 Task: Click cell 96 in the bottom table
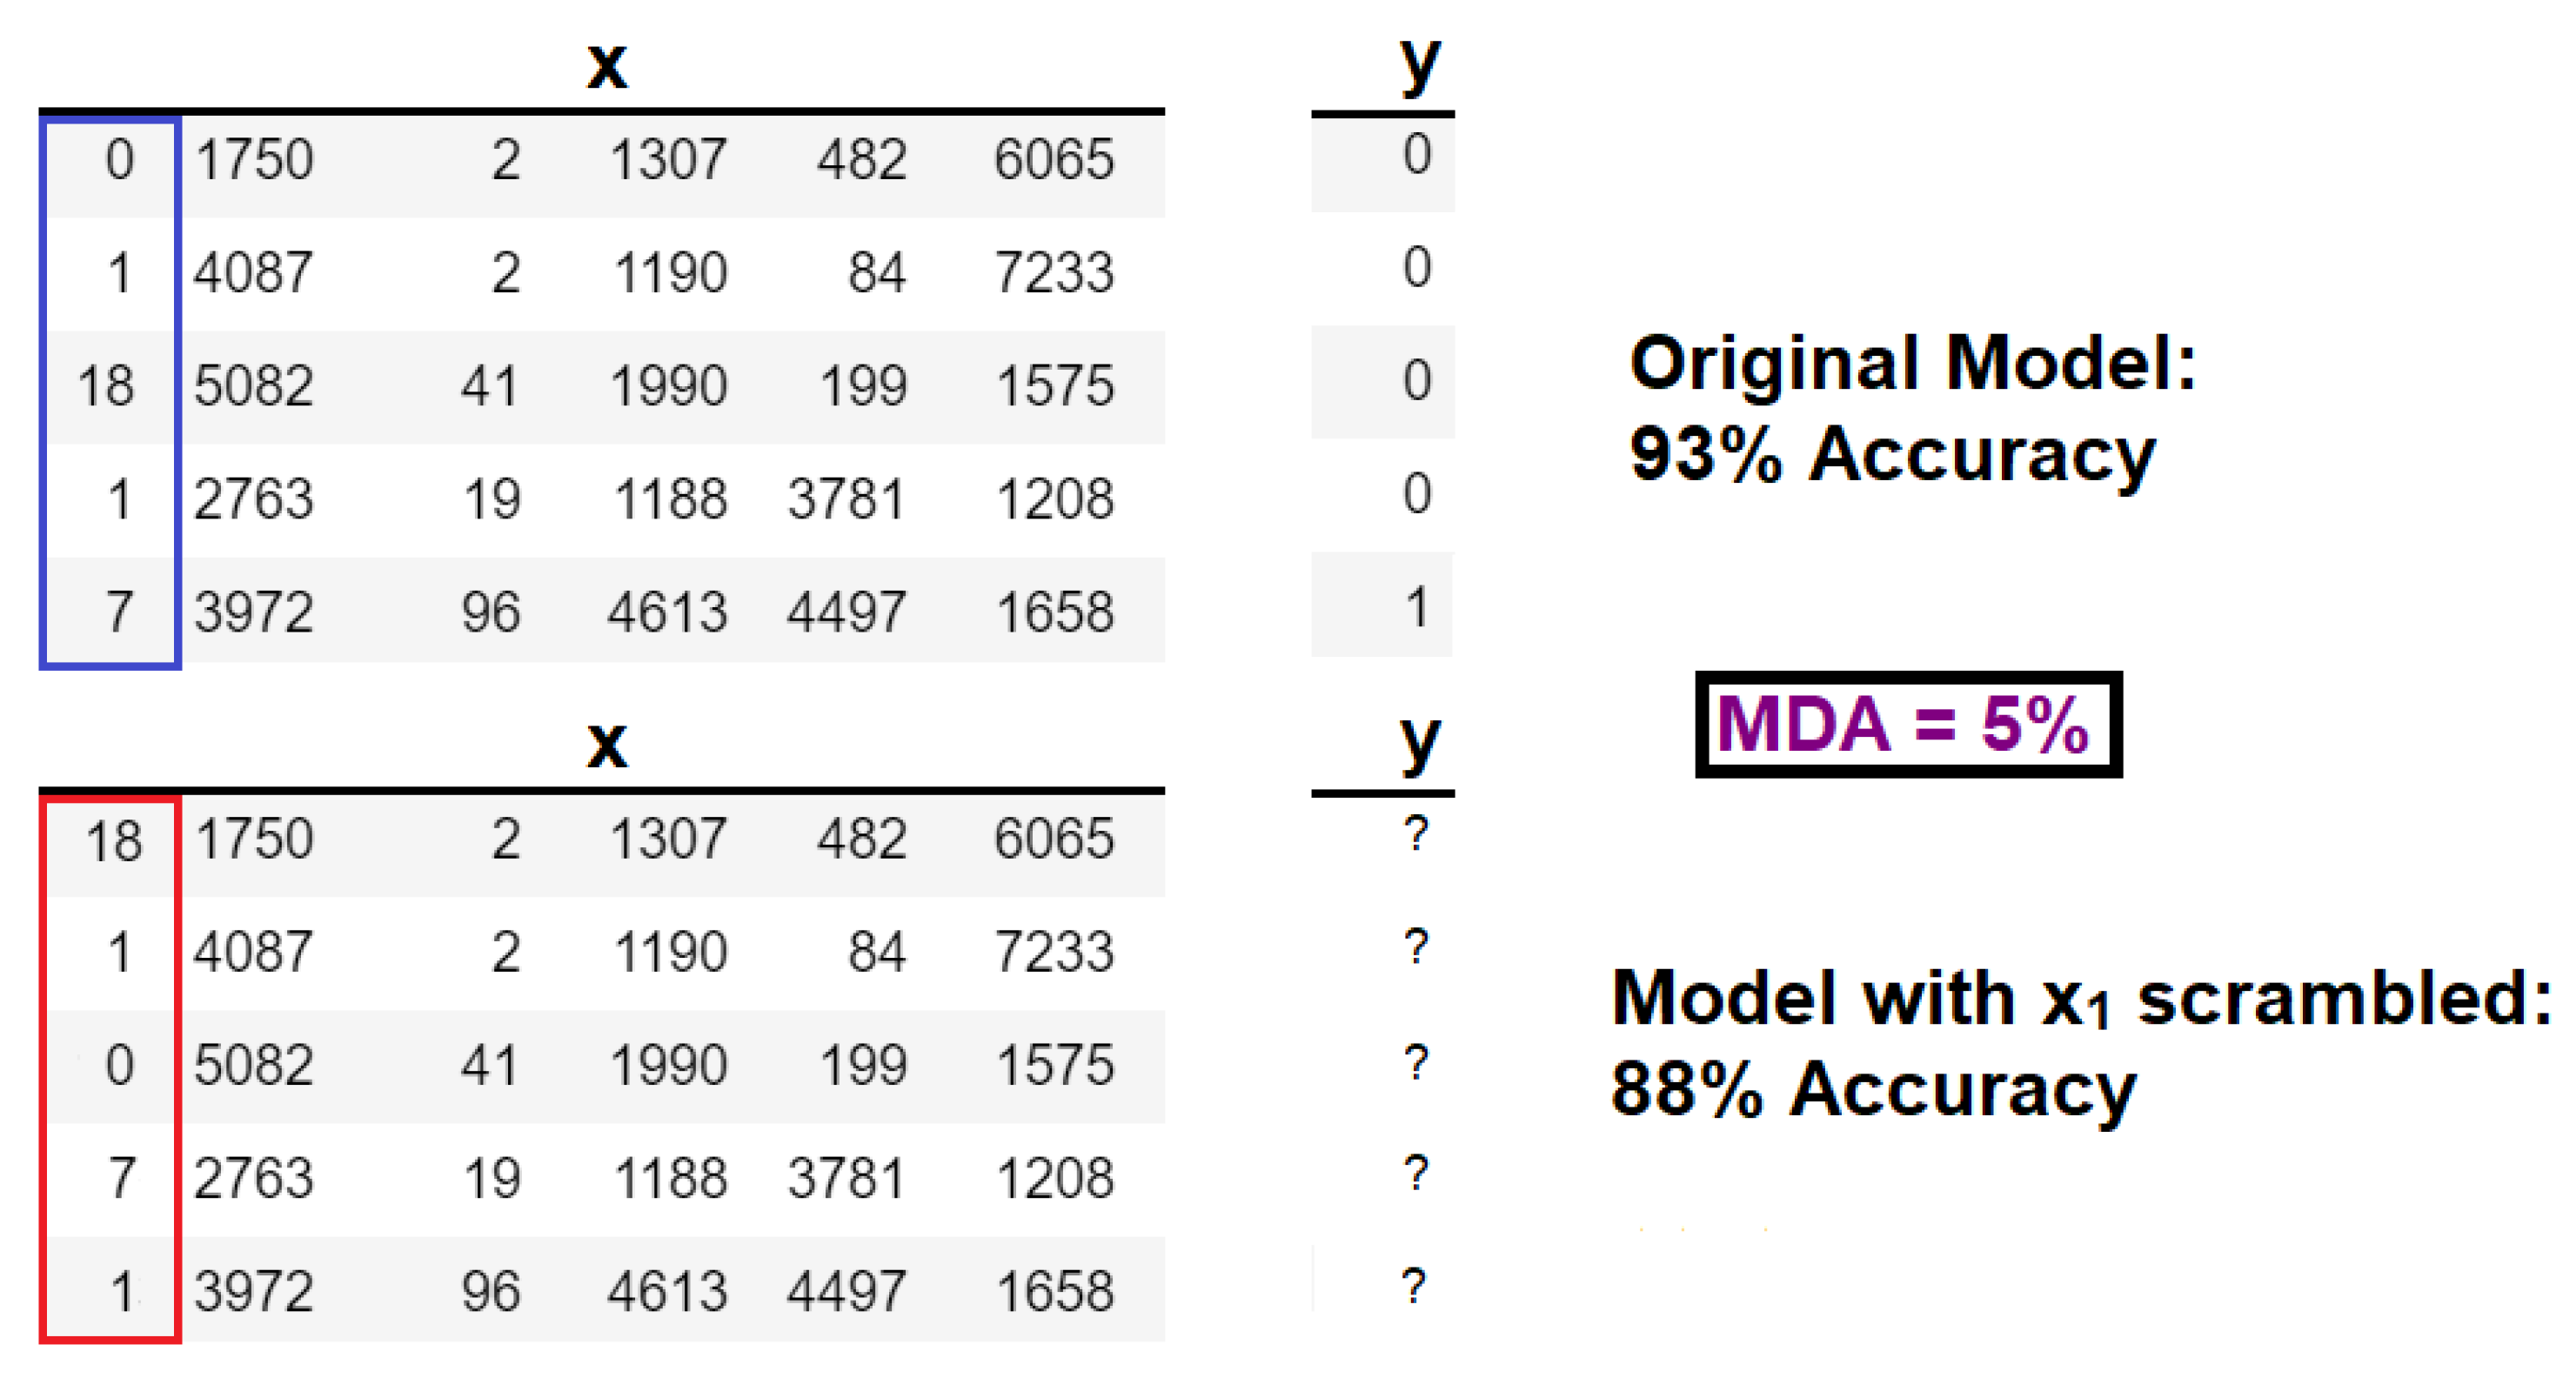490,1291
